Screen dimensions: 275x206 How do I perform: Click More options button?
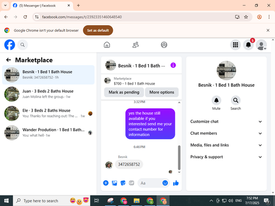(x=162, y=92)
